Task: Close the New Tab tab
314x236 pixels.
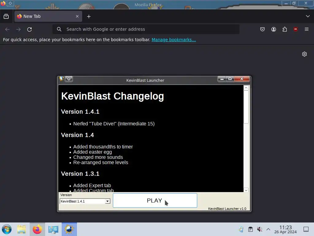Action: [77, 16]
